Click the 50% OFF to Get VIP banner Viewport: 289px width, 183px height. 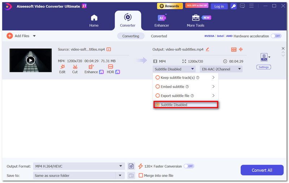(x=197, y=5)
